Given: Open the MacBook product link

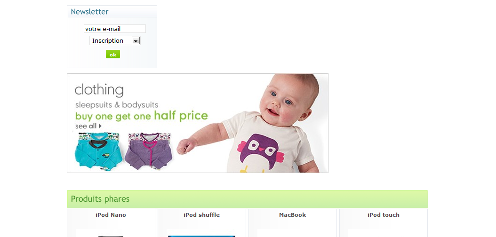Looking at the screenshot, I should (293, 215).
